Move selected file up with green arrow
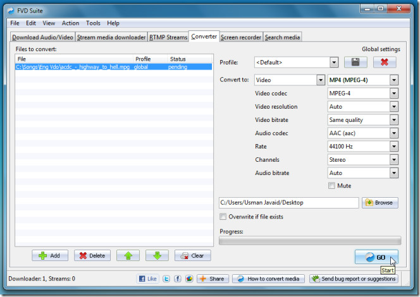The height and width of the screenshot is (297, 420). point(128,255)
